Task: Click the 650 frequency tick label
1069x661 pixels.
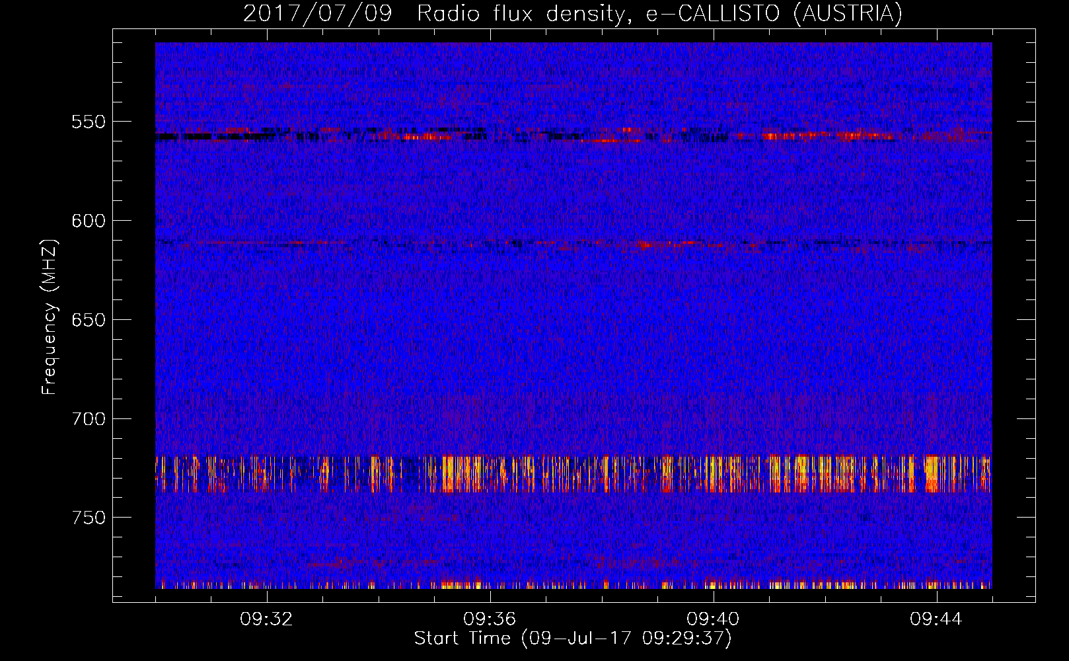Action: 89,320
